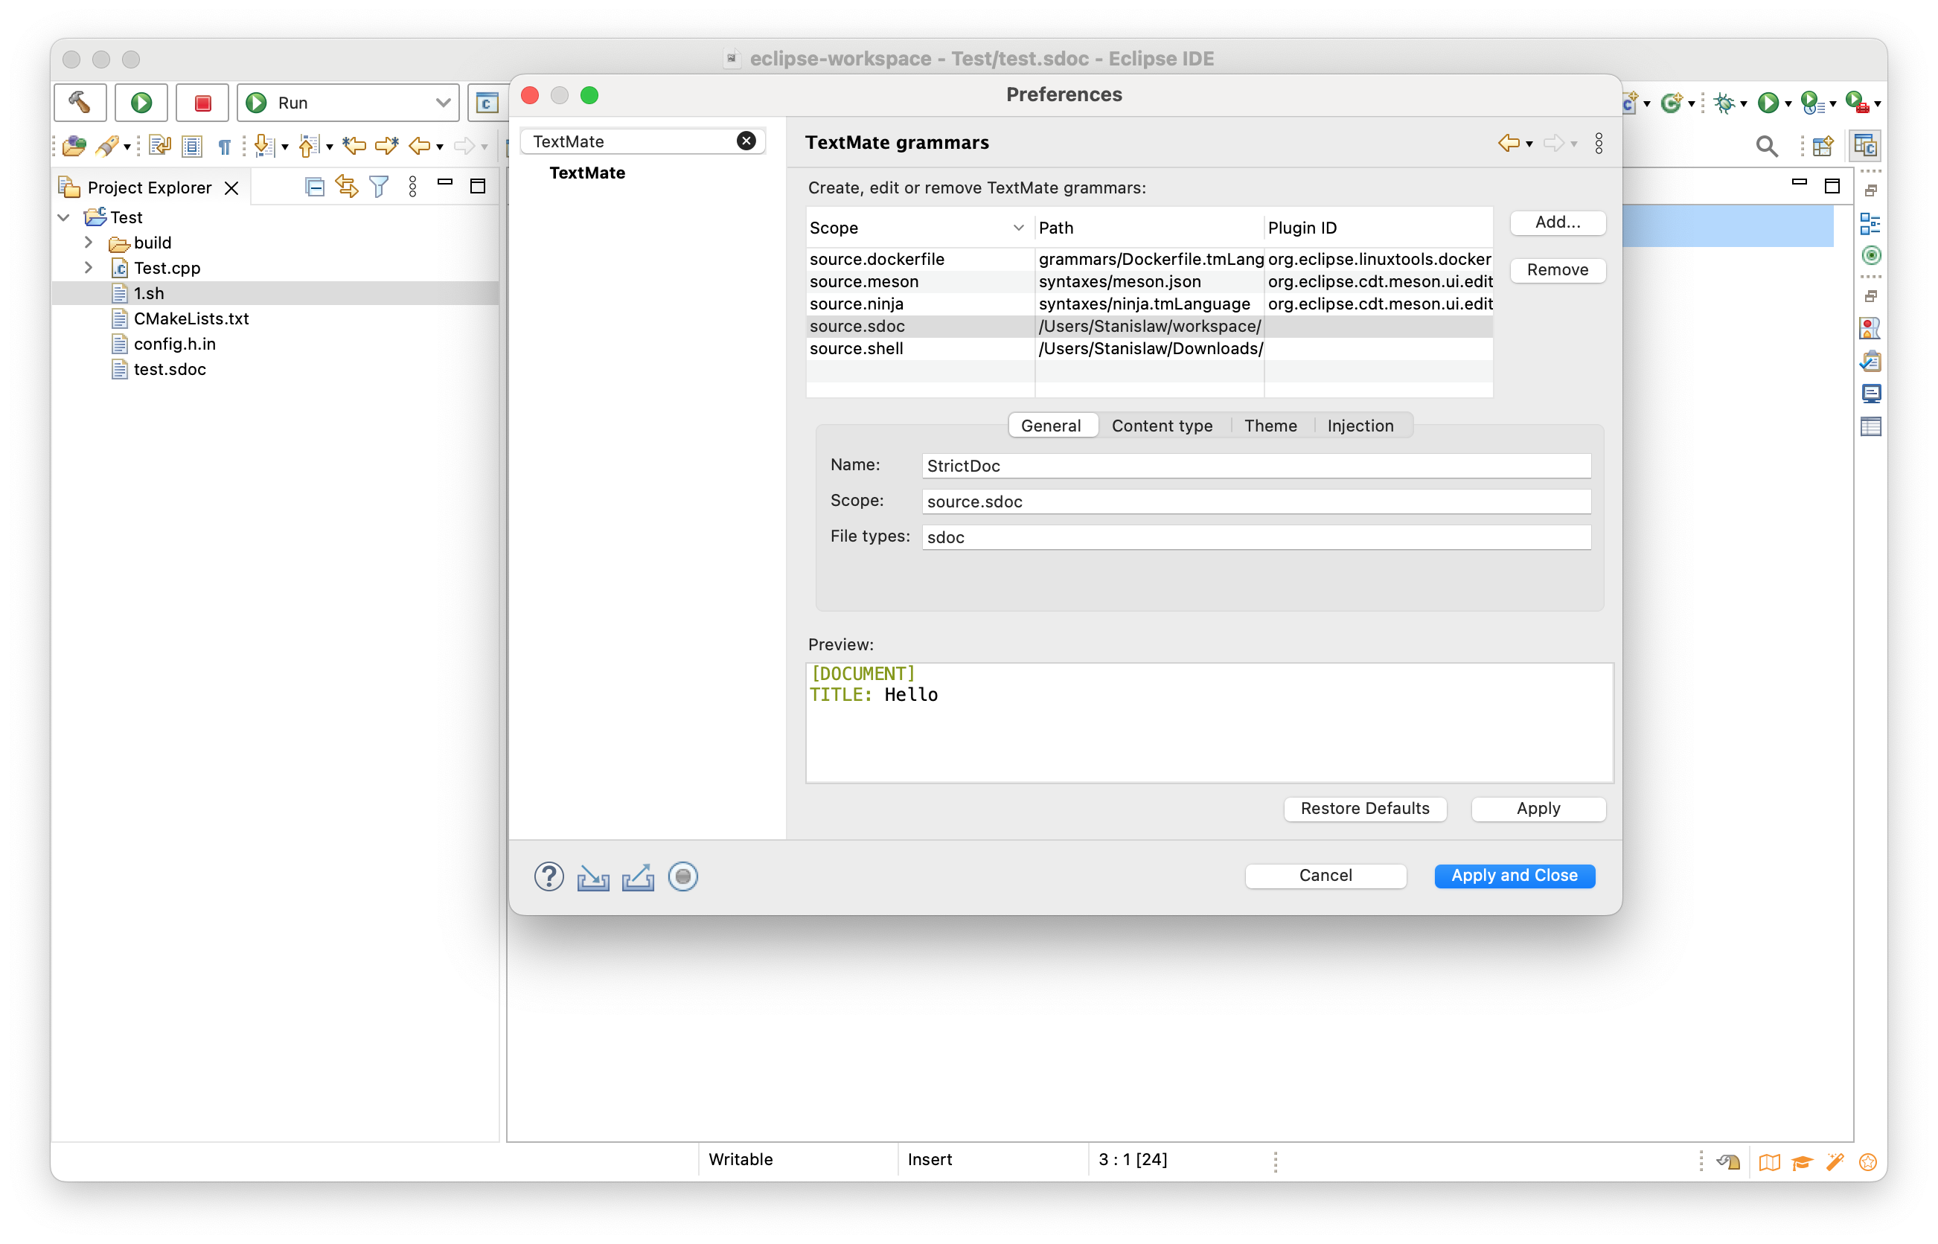Open the Run launch mode dropdown
Image resolution: width=1938 pixels, height=1244 pixels.
coord(348,103)
